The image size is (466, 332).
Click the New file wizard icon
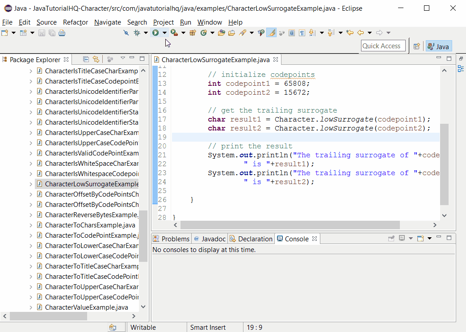pyautogui.click(x=5, y=33)
